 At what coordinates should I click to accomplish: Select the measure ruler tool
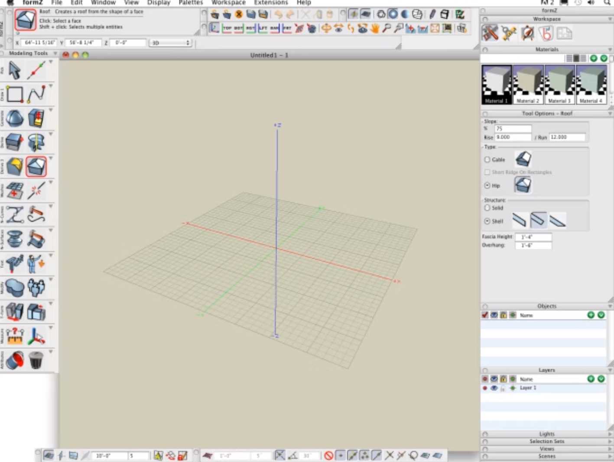15,336
